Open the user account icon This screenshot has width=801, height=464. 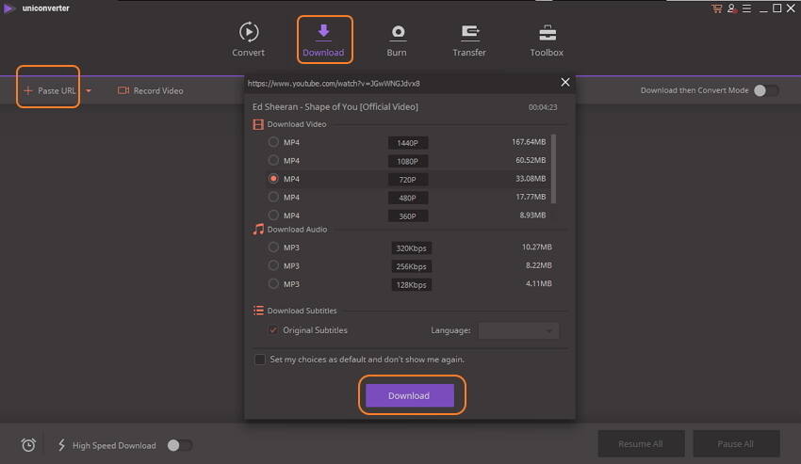[732, 8]
